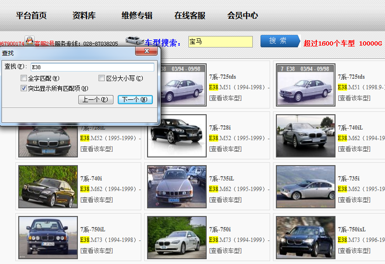Click 查看该车型 under 7系-750ixL

coord(354,251)
